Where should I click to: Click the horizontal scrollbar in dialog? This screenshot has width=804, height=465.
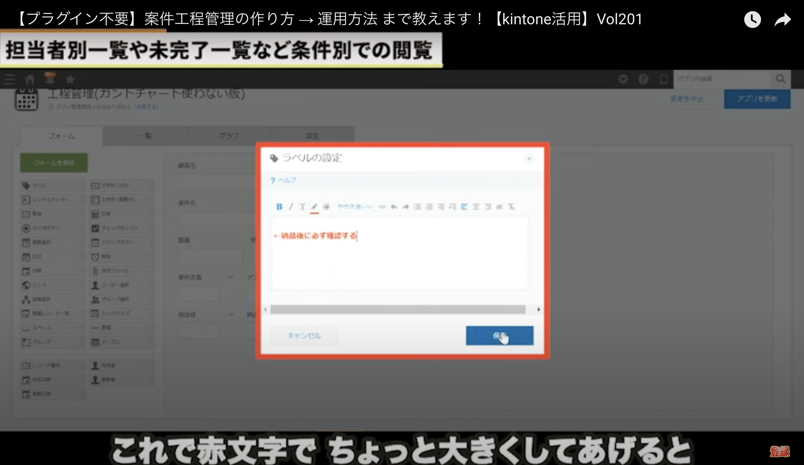(x=398, y=309)
